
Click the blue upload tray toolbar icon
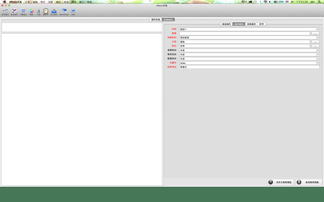[x=54, y=12]
